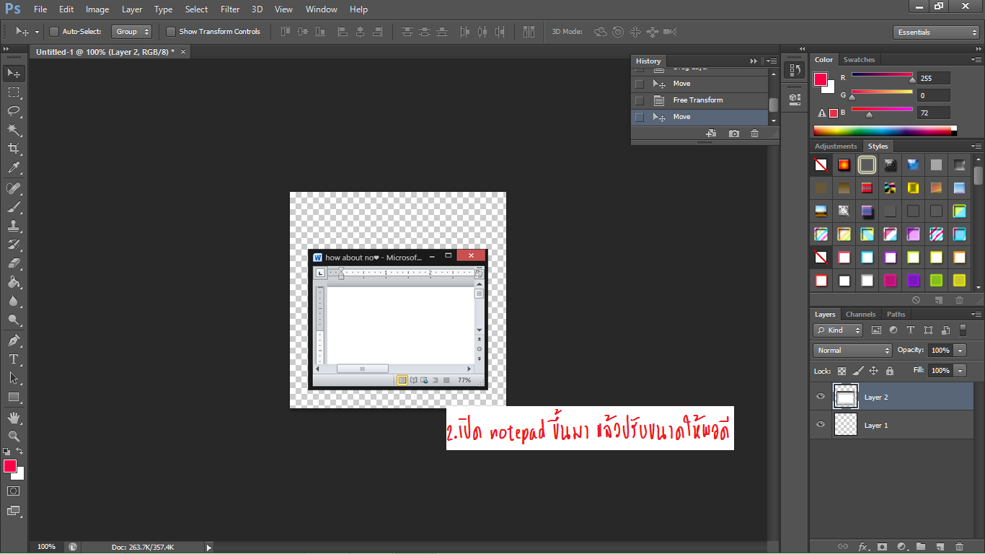Click the Layer 2 thumbnail
The width and height of the screenshot is (985, 554).
click(x=846, y=397)
